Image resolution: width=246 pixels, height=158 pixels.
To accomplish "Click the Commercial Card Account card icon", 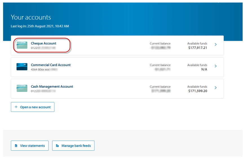I will click(x=22, y=67).
